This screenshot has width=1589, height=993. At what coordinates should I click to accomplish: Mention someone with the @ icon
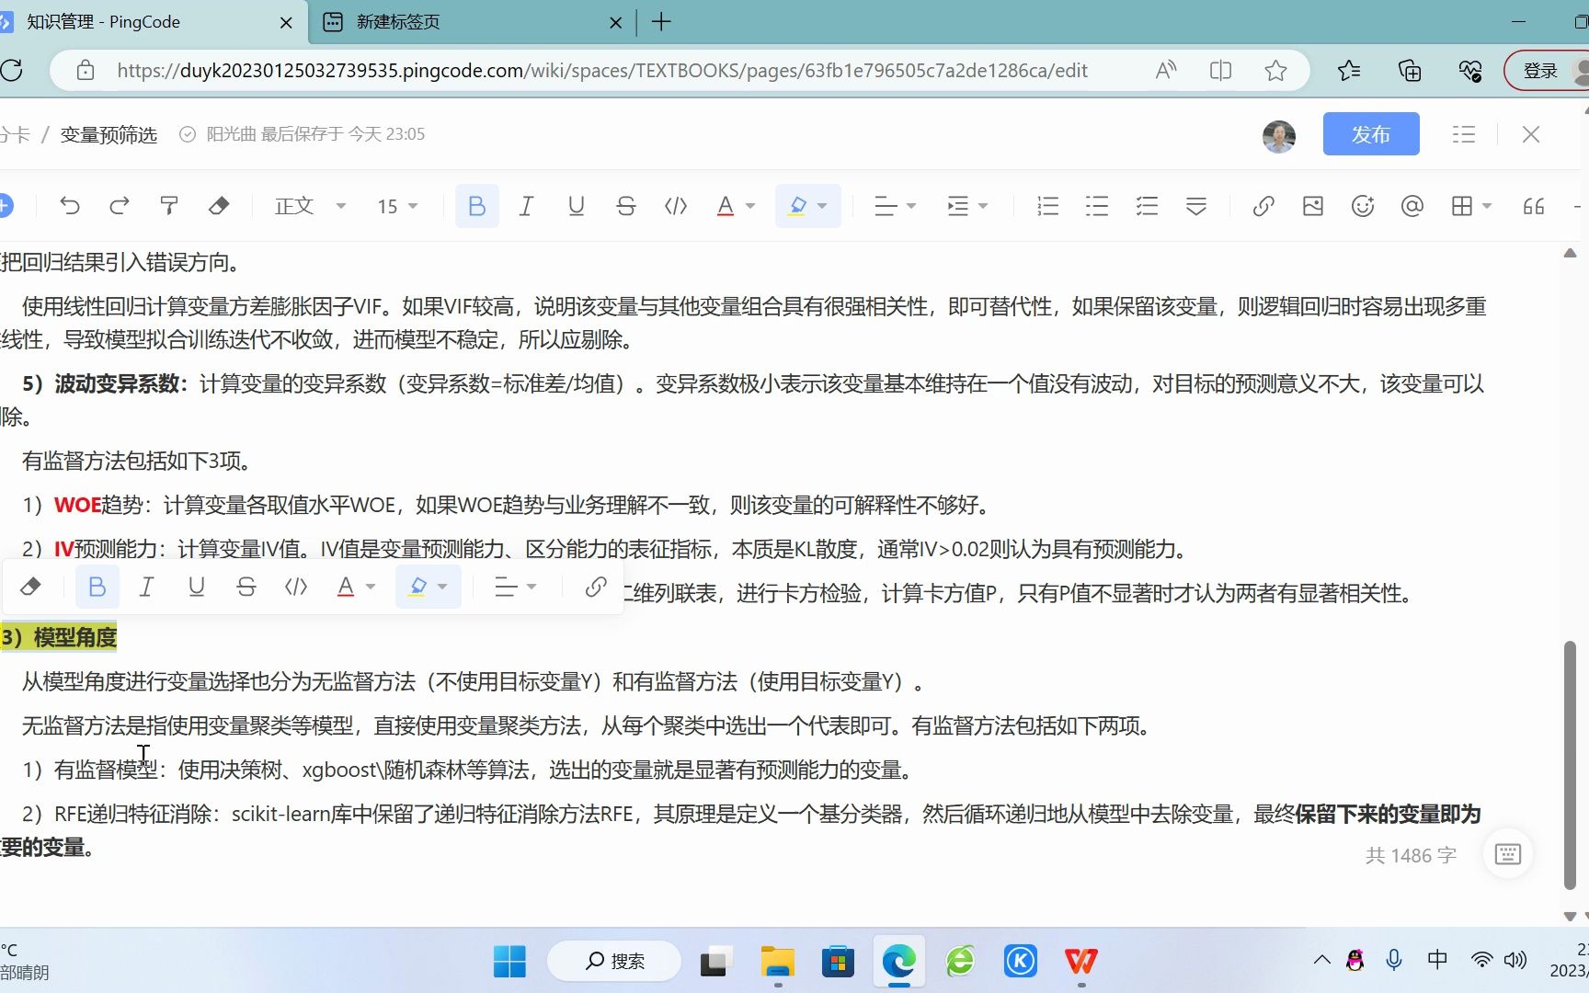click(1412, 206)
